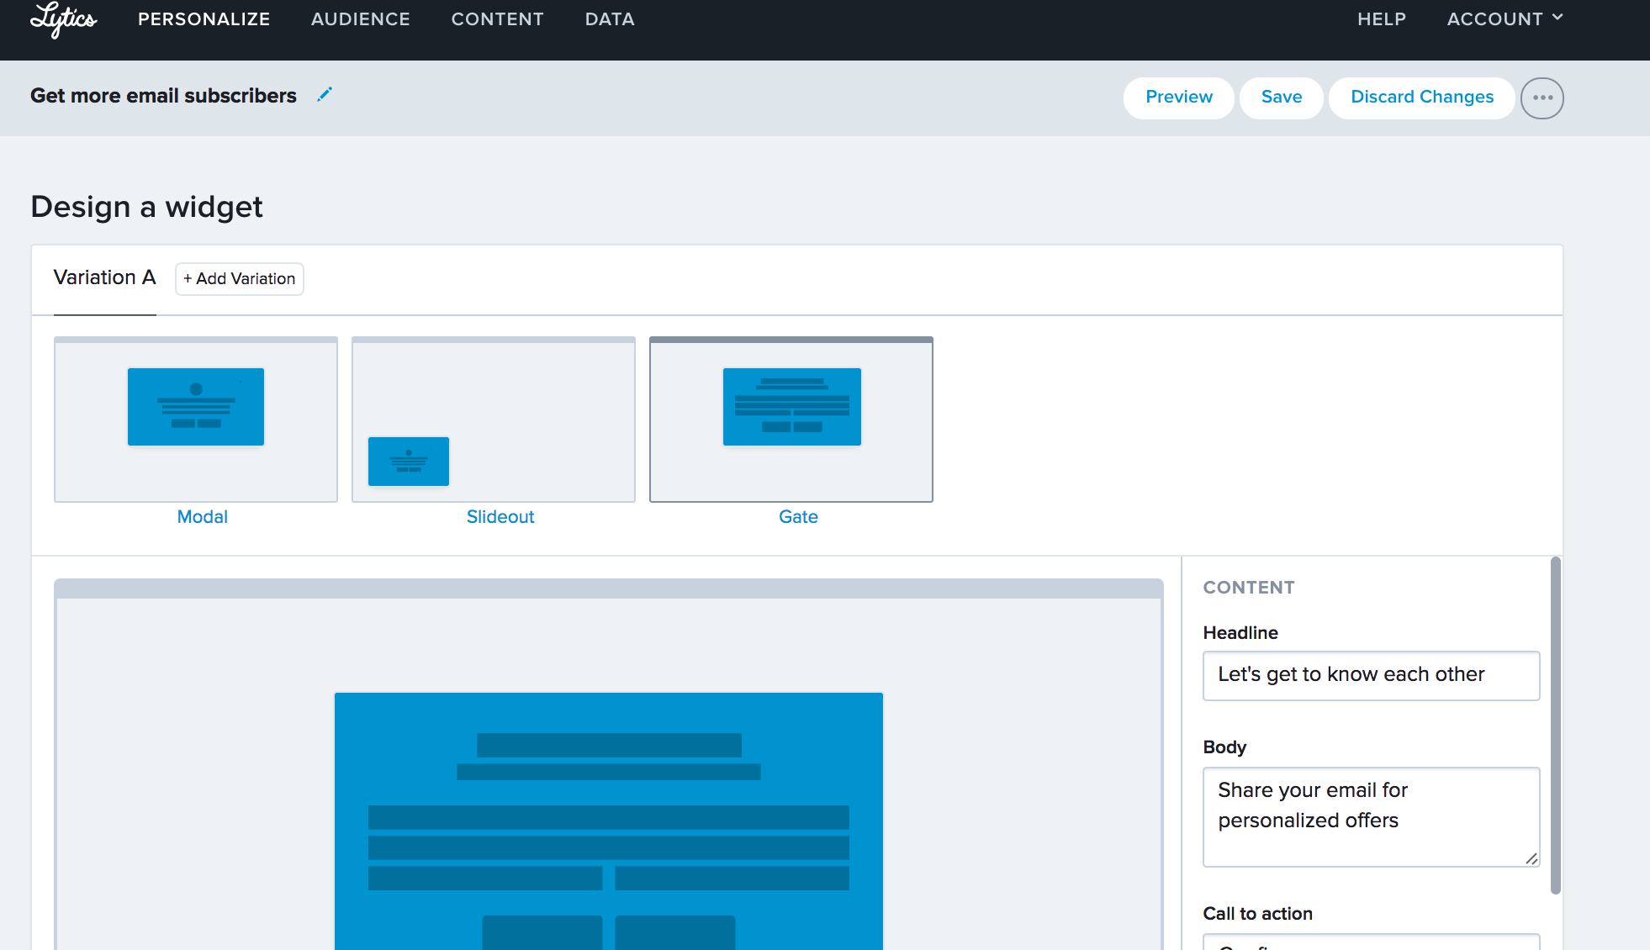Select the Modal widget thumbnail

[196, 420]
